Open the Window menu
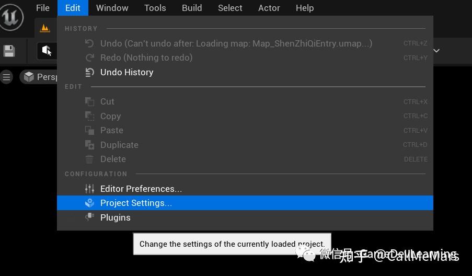Screen dimensions: 472x276 click(112, 8)
